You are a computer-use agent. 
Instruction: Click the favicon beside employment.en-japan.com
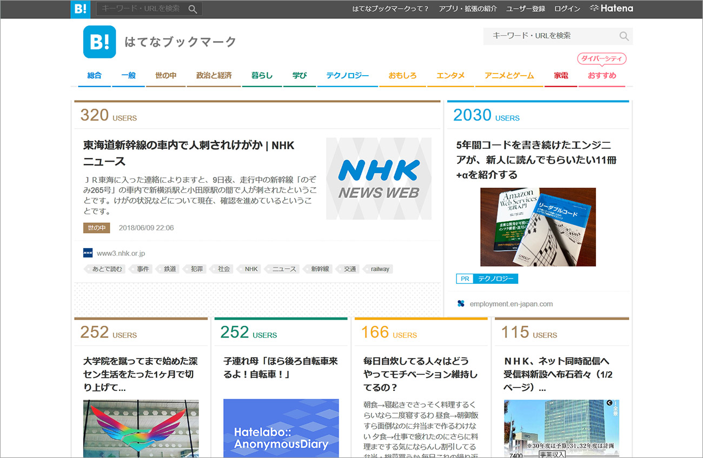461,304
